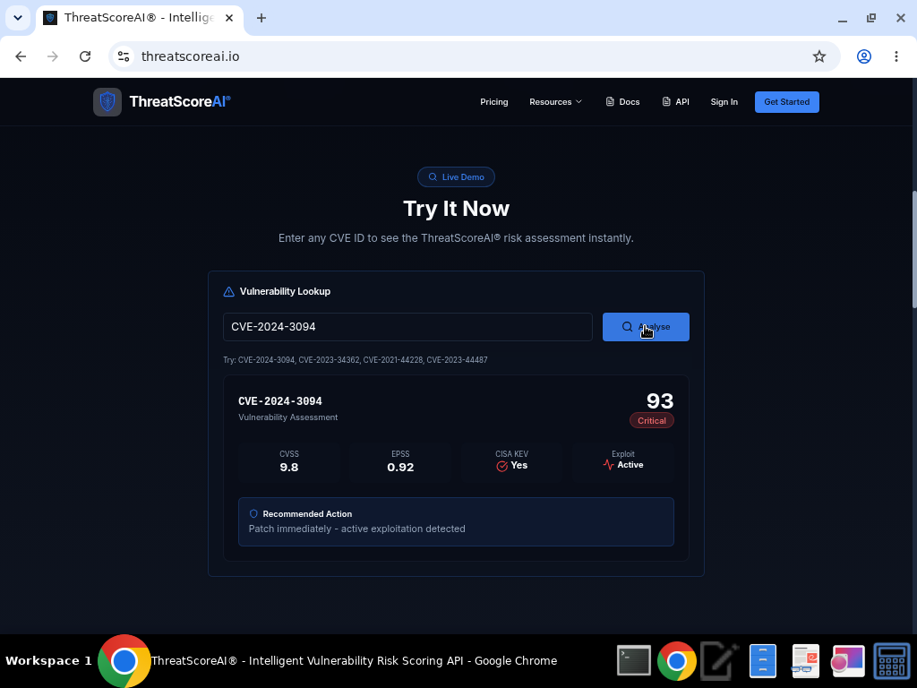
Task: Open the API link in the navbar
Action: 675,102
